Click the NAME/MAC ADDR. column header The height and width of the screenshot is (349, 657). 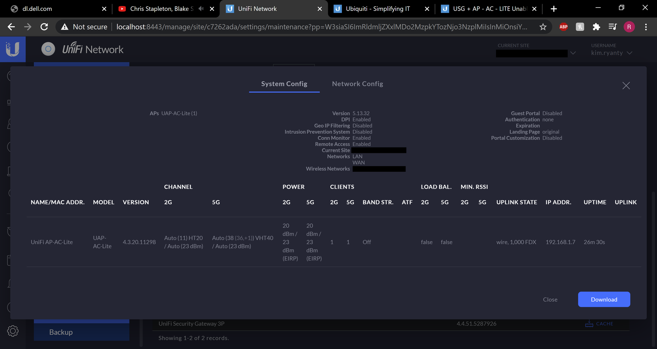[58, 202]
